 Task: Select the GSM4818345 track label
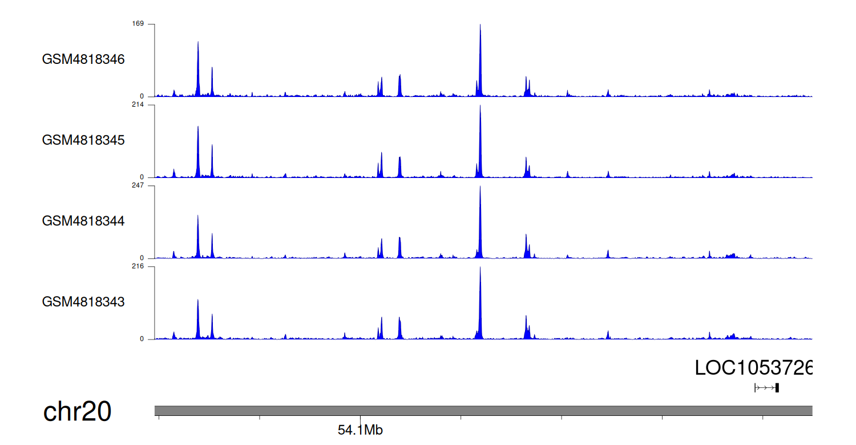click(x=83, y=140)
